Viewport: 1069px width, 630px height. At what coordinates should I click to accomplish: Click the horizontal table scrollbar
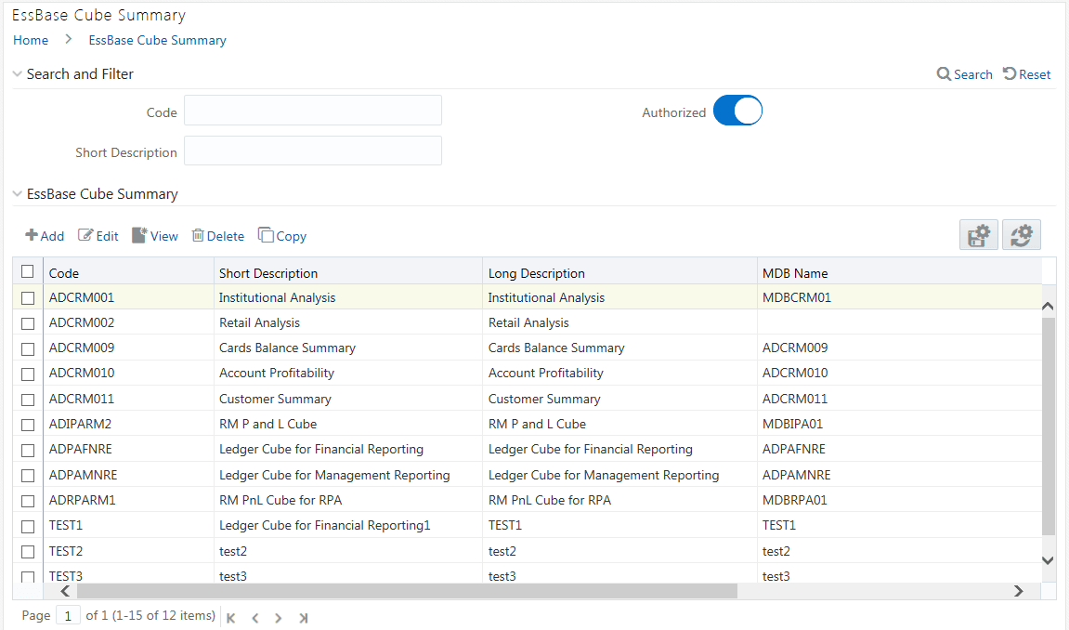click(407, 591)
